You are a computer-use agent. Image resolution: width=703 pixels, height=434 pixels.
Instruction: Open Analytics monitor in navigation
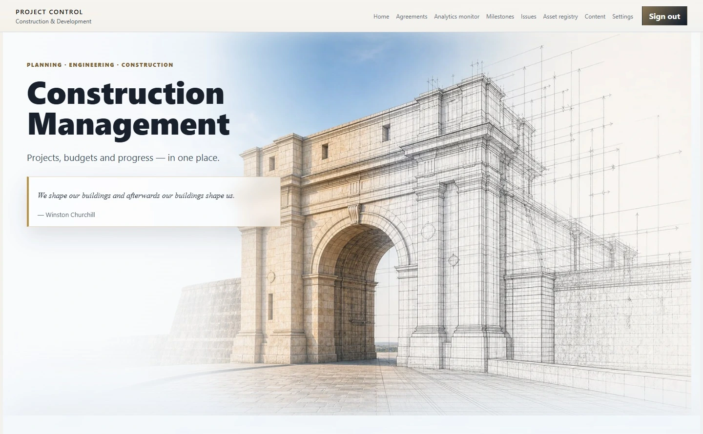(x=457, y=17)
